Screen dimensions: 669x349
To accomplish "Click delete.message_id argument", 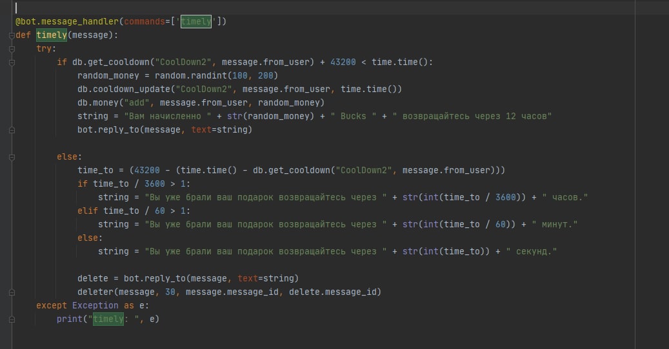I will 332,292.
